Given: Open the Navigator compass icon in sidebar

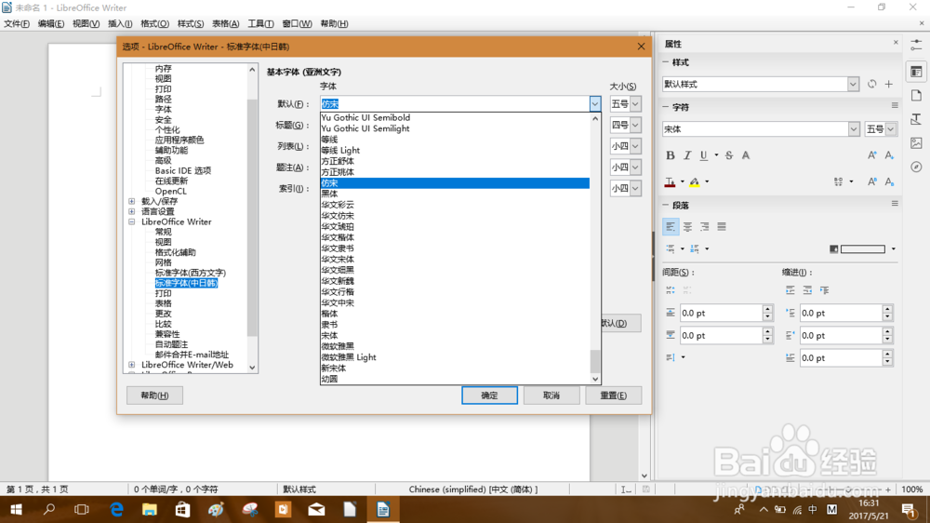Looking at the screenshot, I should point(916,167).
